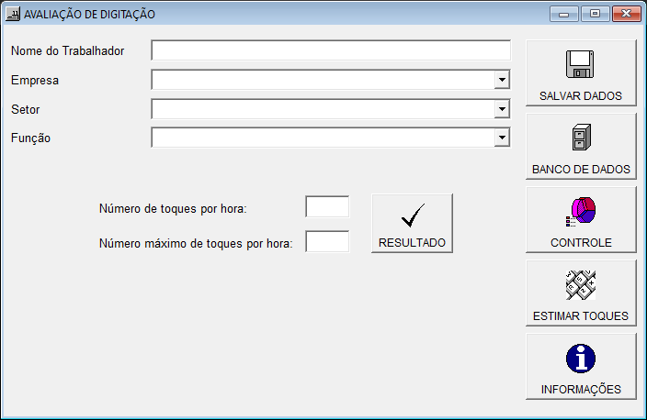Click inside the Empresa combo box text area

(x=322, y=81)
